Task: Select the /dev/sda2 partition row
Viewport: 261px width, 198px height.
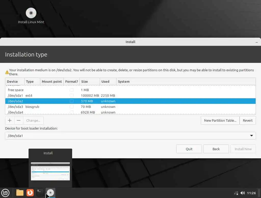Action: click(130, 101)
